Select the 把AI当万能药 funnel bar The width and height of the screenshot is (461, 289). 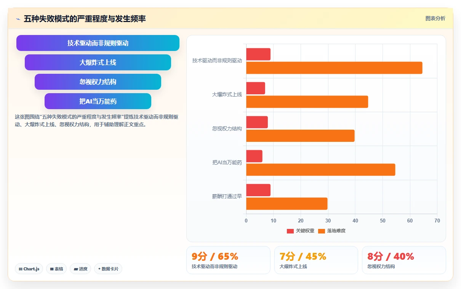pos(98,101)
